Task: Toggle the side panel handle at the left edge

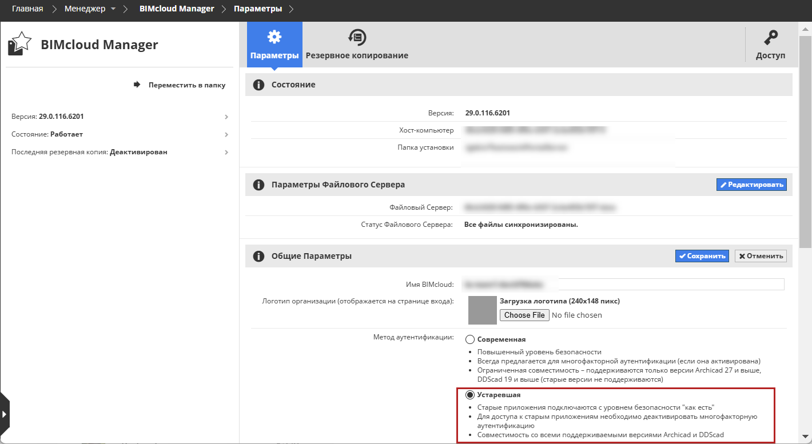Action: point(5,413)
